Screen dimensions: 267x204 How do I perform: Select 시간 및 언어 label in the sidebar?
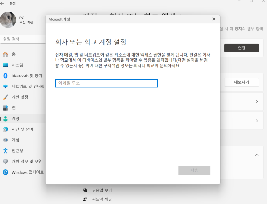coord(22,129)
